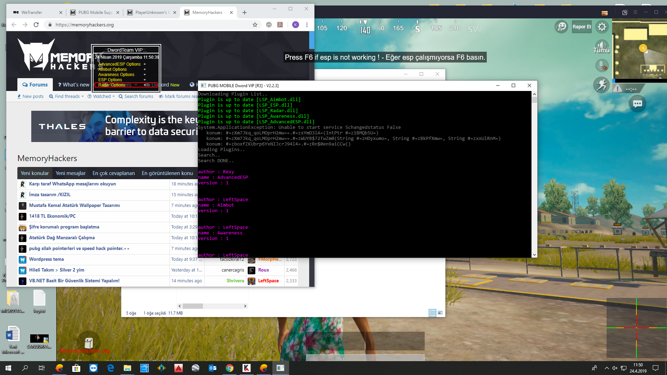Open Chrome three-dot menu
667x375 pixels.
click(307, 25)
